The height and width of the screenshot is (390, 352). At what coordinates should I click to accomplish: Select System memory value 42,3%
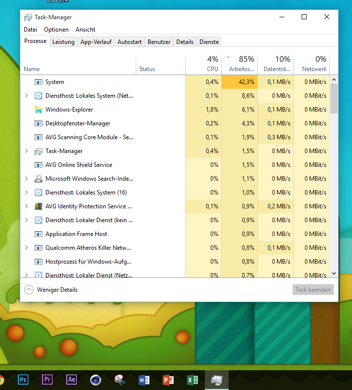[x=239, y=82]
